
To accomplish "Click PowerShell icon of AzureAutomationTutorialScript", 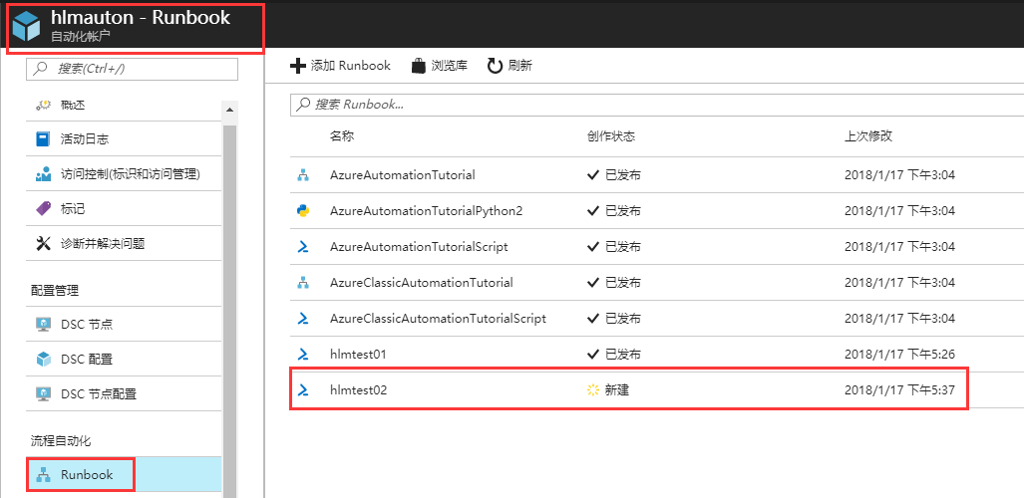I will [x=302, y=247].
